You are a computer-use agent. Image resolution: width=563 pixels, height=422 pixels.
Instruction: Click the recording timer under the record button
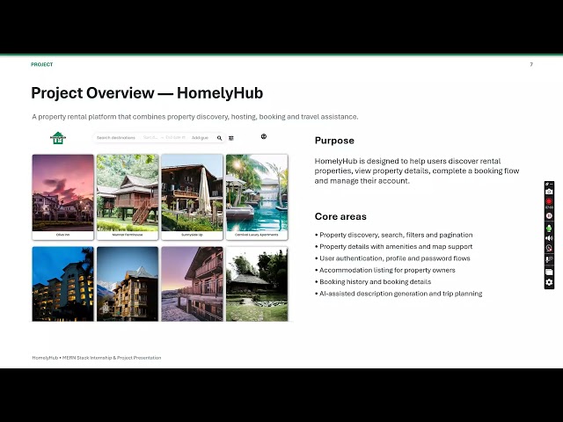click(x=549, y=207)
